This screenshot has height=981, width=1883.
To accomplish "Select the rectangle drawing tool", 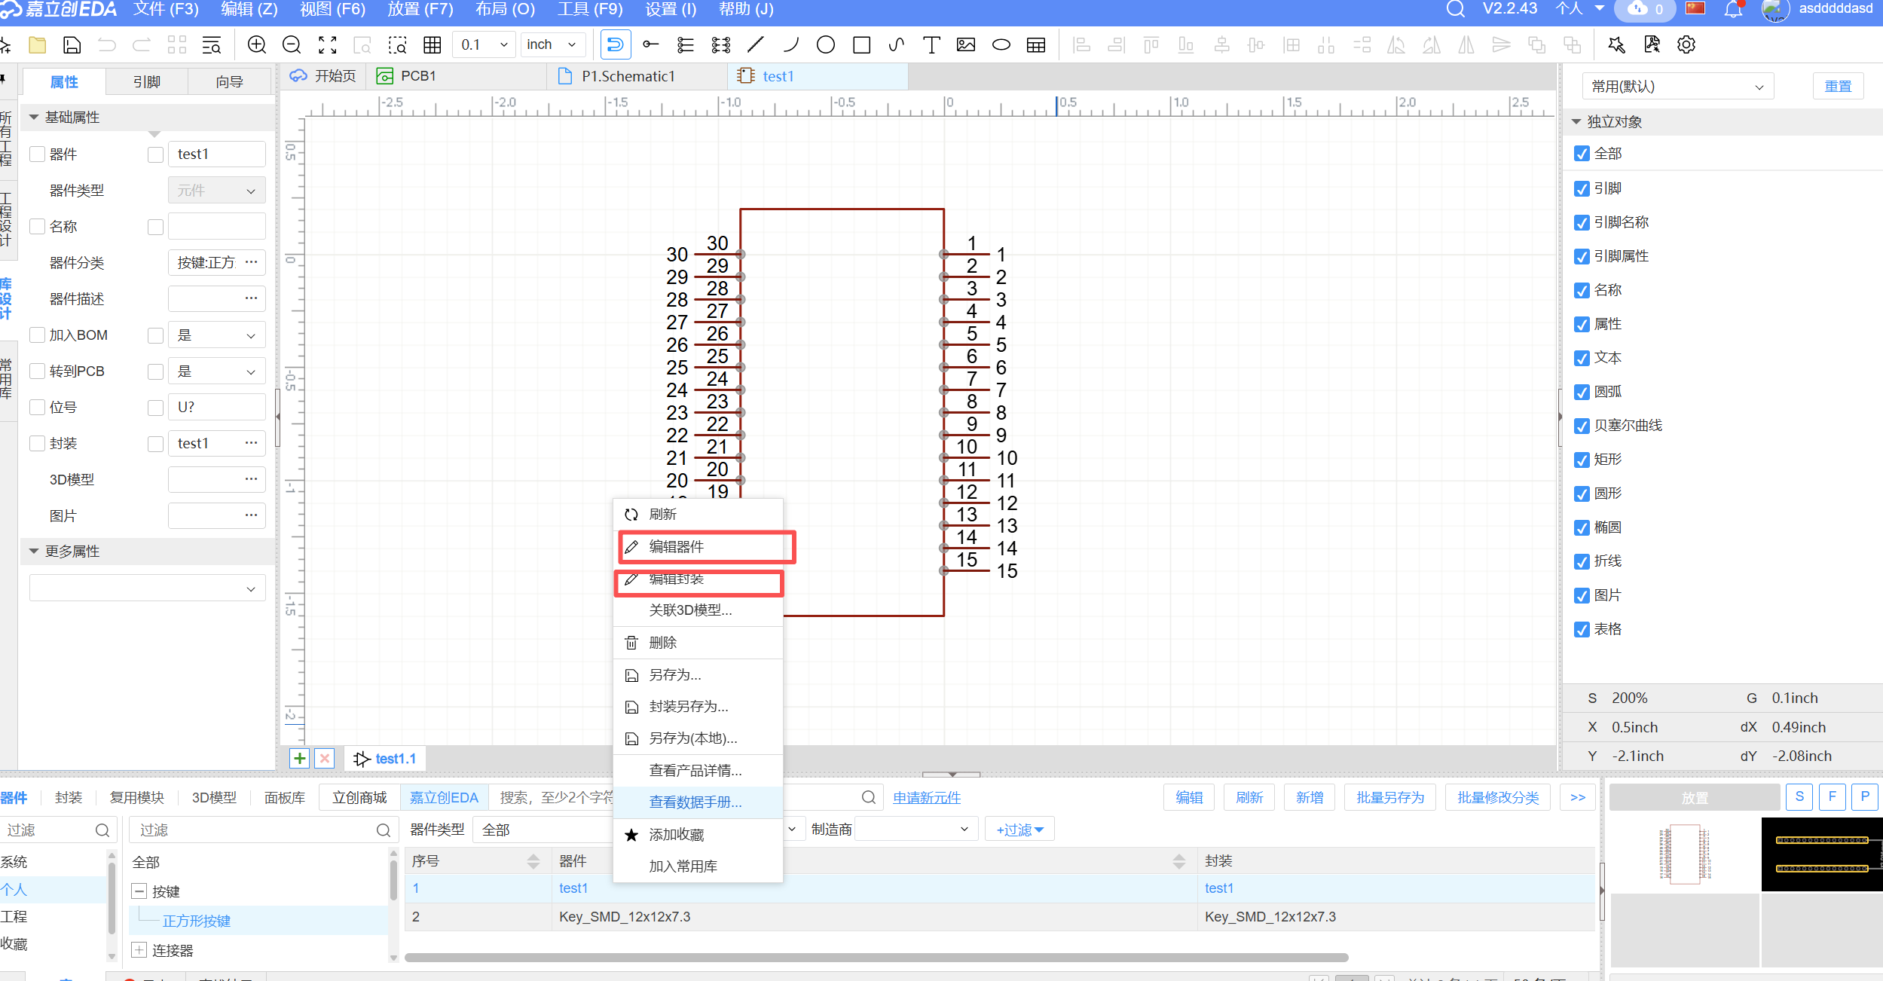I will (x=861, y=45).
